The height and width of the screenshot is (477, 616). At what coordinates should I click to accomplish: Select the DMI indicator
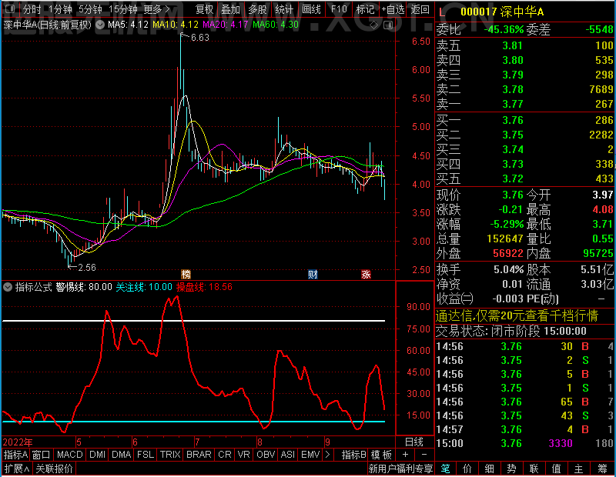[97, 455]
